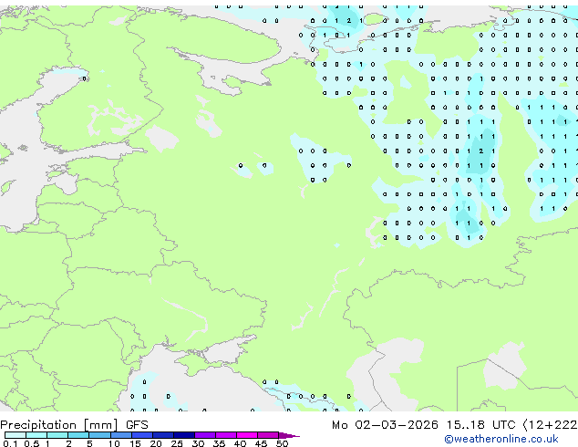Image resolution: width=578 pixels, height=447 pixels.
Task: Click the 2–5 mm legend swatch
Action: [x=78, y=435]
